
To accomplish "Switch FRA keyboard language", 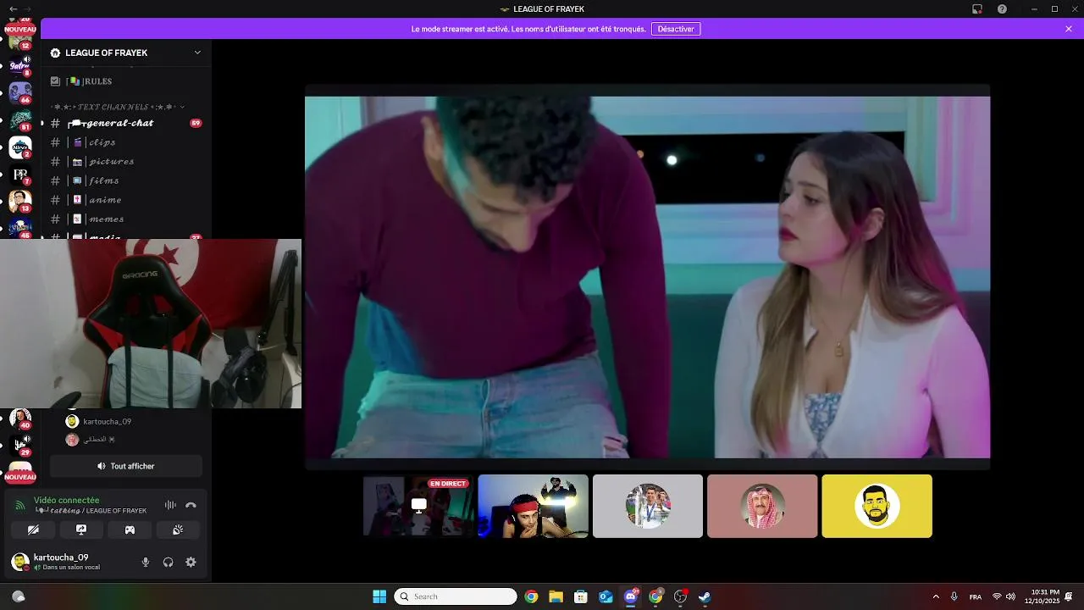I will [x=976, y=596].
